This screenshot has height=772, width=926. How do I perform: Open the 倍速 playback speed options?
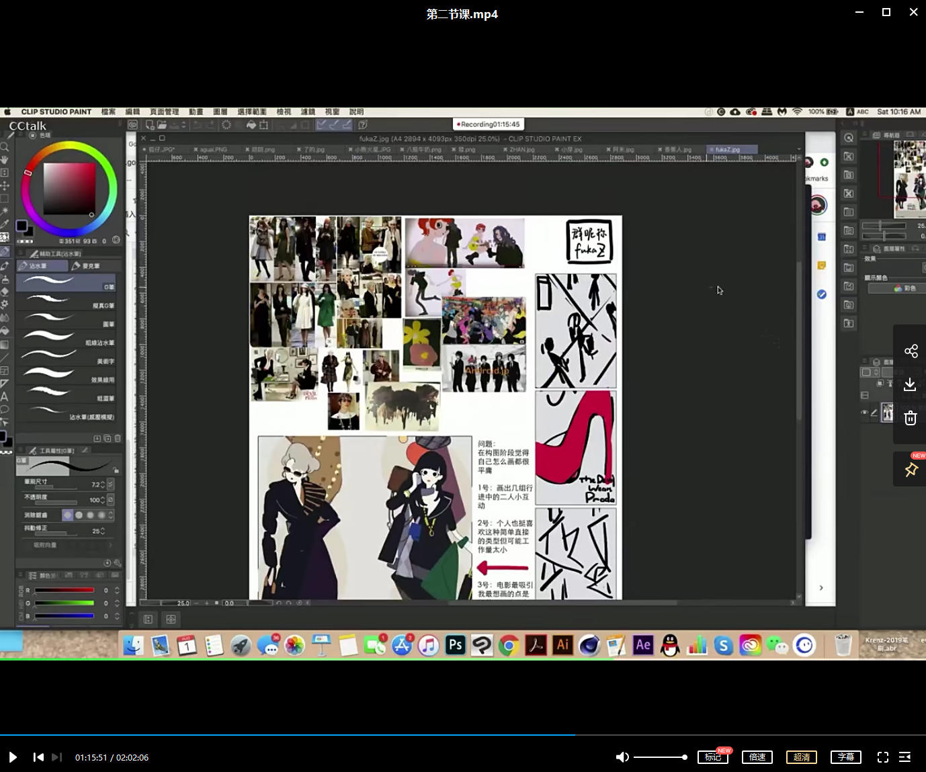757,757
